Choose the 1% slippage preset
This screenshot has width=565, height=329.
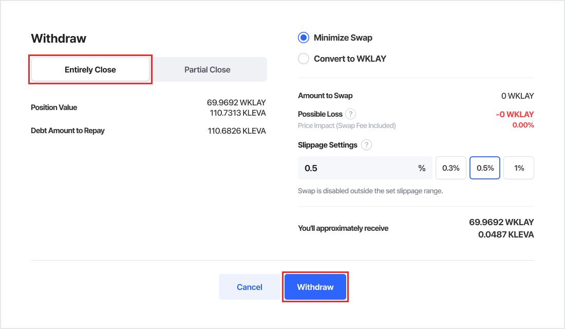point(519,168)
